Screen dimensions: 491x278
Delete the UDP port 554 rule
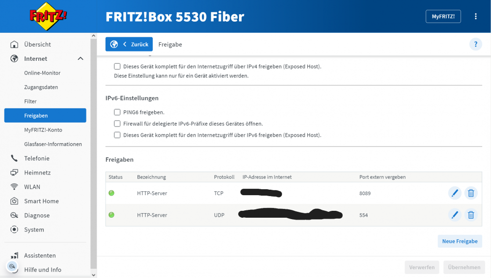(x=471, y=215)
